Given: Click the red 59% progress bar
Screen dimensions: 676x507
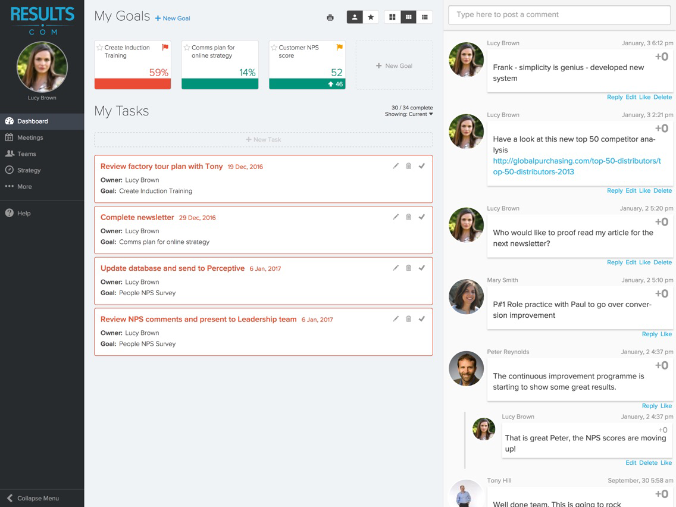Looking at the screenshot, I should tap(133, 84).
